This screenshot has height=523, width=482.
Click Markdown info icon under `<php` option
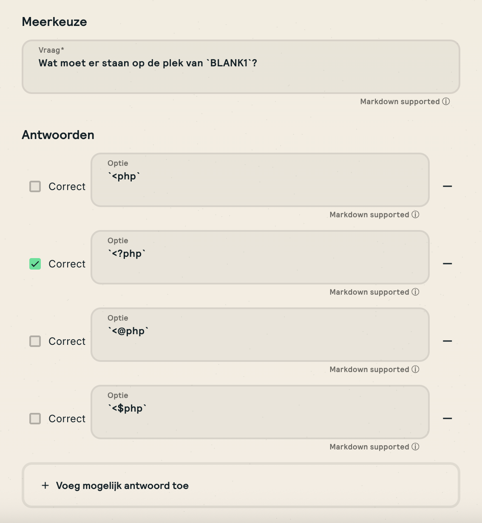[x=415, y=215]
